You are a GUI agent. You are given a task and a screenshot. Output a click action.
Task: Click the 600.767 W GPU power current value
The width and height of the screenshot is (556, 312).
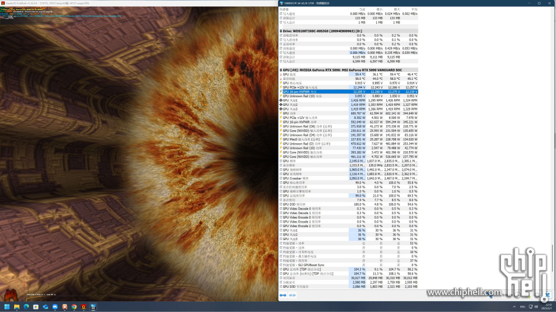pyautogui.click(x=358, y=114)
